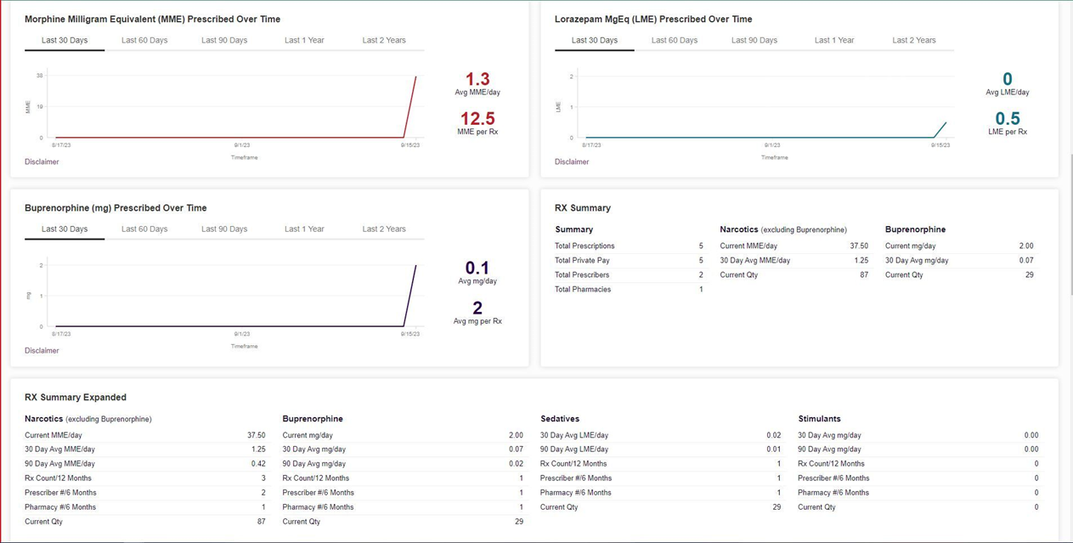Show Buprenorphine chart for Last 1 Year

pos(304,229)
